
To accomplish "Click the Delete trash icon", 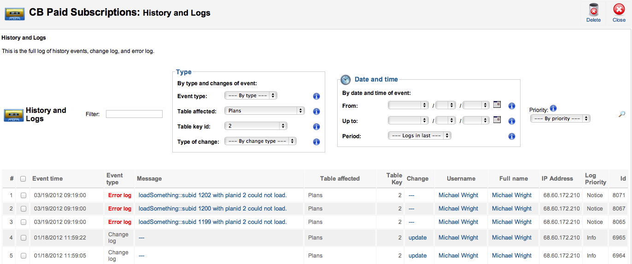I will (593, 10).
